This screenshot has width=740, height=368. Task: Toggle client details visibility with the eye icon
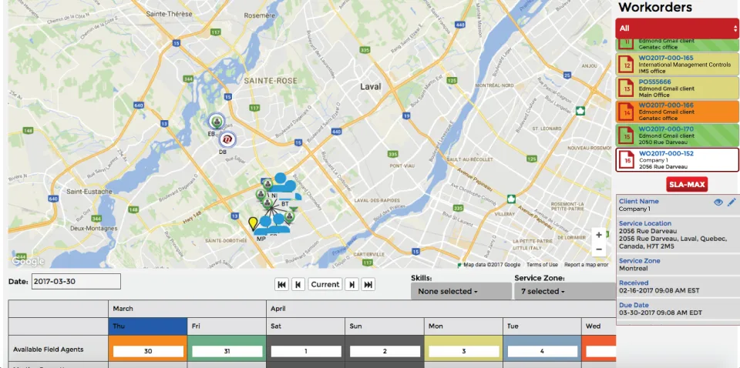[x=718, y=202]
